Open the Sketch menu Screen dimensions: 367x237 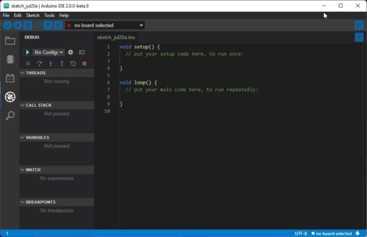(x=33, y=15)
